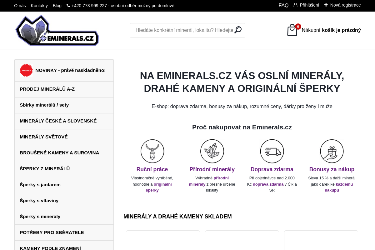Open PRODEJ MINERÁLŮ A-Z category
Image resolution: width=375 pixels, height=250 pixels.
64,89
